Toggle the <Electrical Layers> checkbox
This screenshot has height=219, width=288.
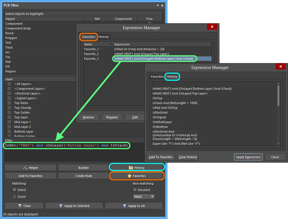9,93
